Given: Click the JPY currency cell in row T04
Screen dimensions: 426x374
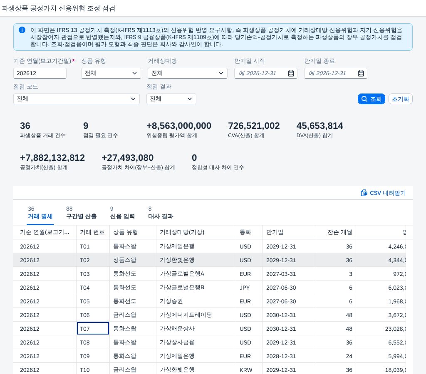Looking at the screenshot, I should [x=250, y=288].
